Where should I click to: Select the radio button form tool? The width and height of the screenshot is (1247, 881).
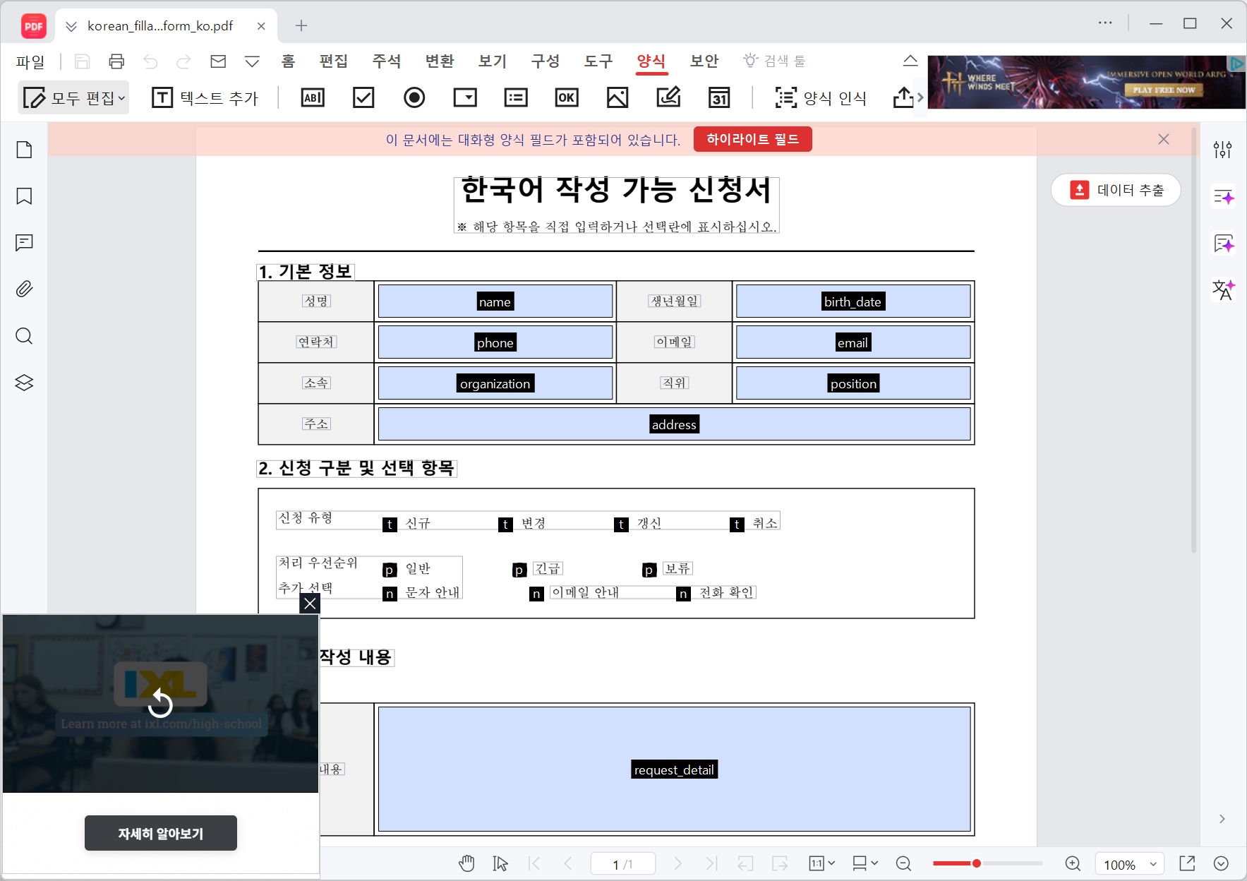414,97
